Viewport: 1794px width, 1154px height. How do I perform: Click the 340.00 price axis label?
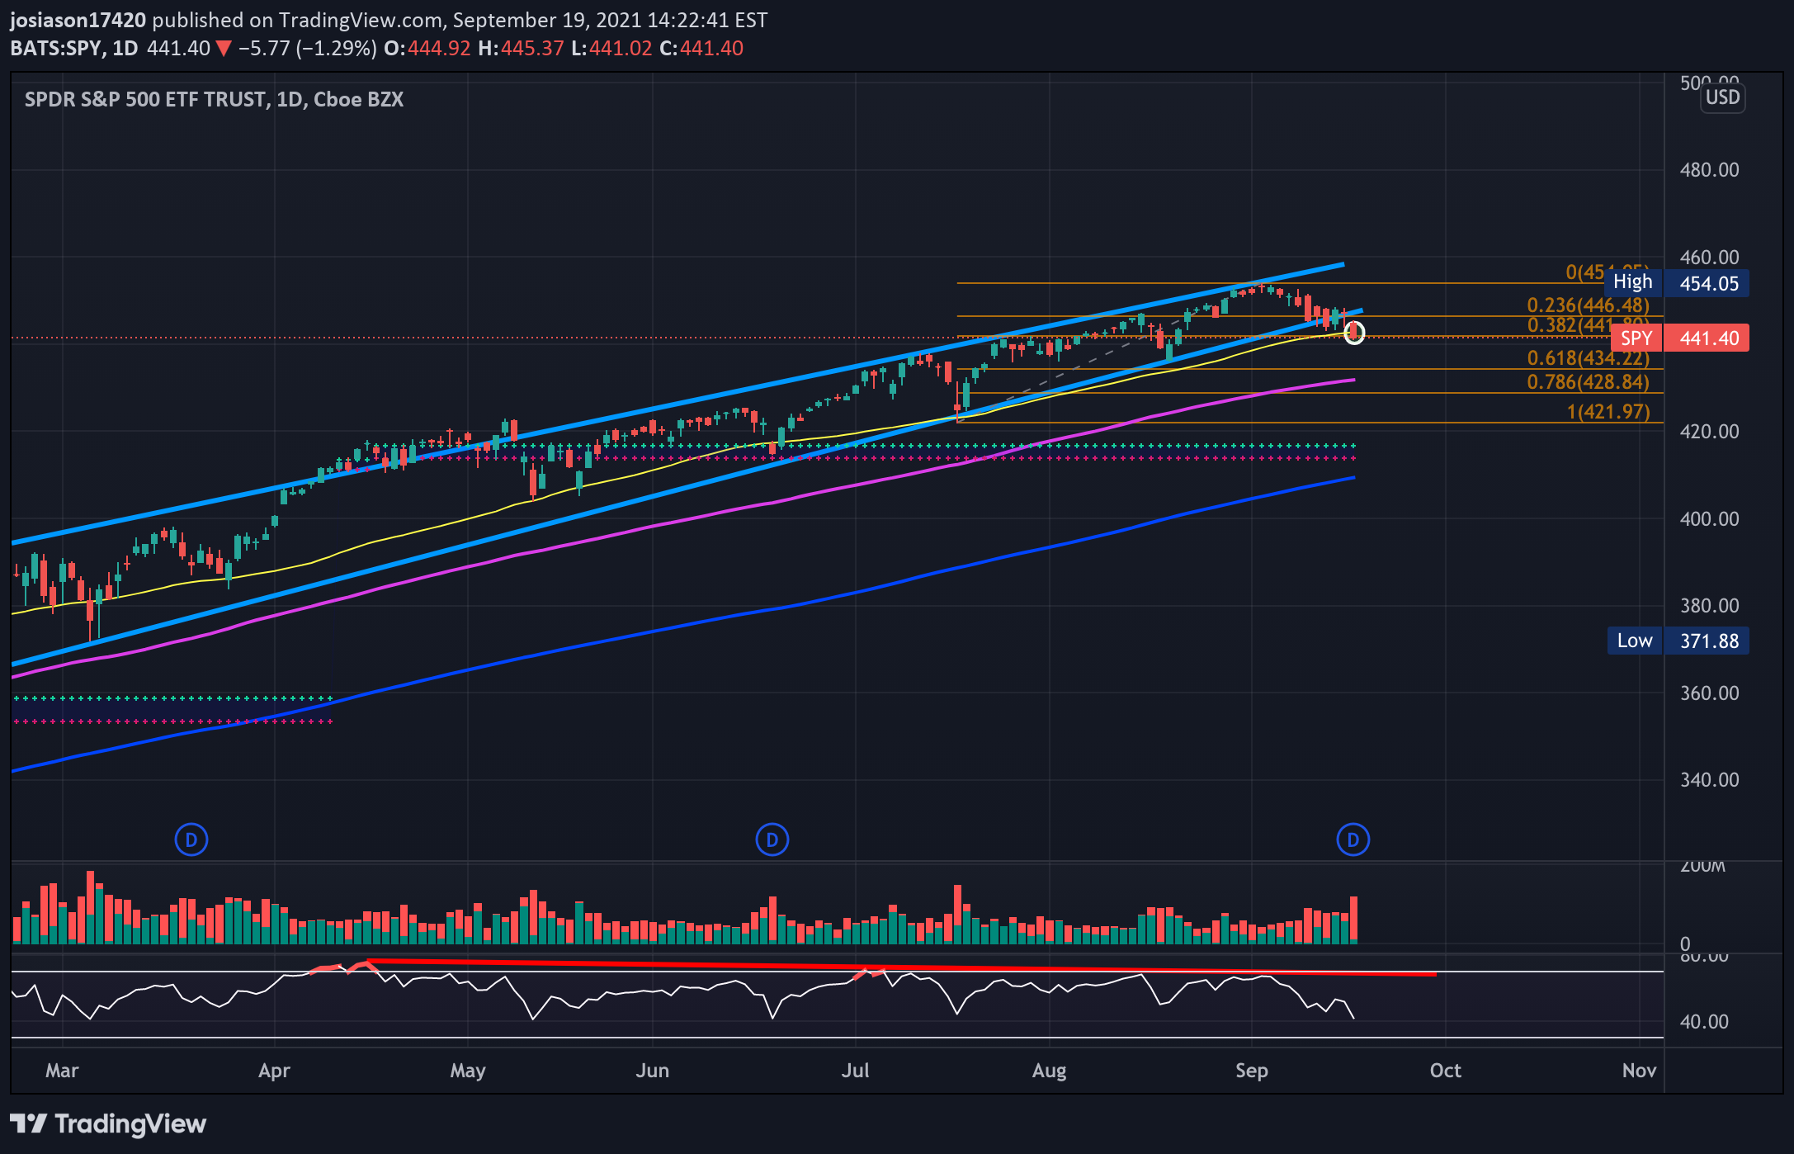[x=1710, y=779]
